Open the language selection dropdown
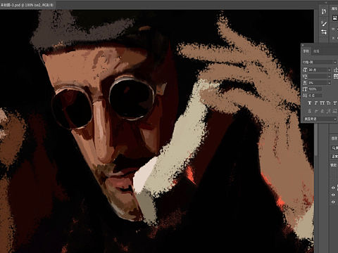The width and height of the screenshot is (338, 253). (320, 119)
